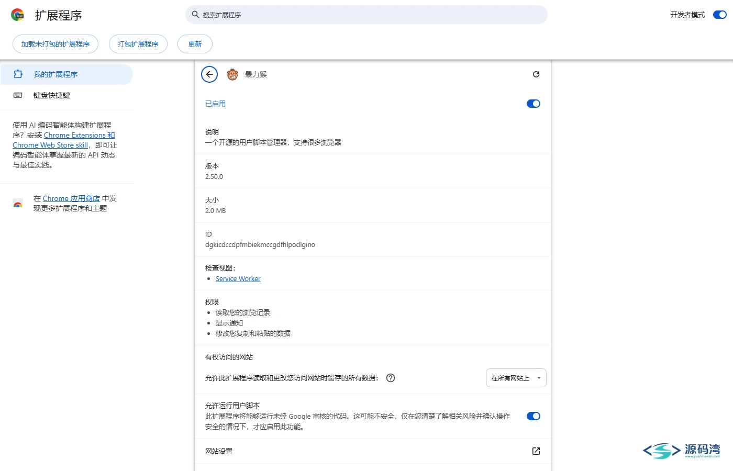The height and width of the screenshot is (471, 733).
Task: Click the Chrome logo beside 扩展程序 title
Action: click(x=18, y=15)
